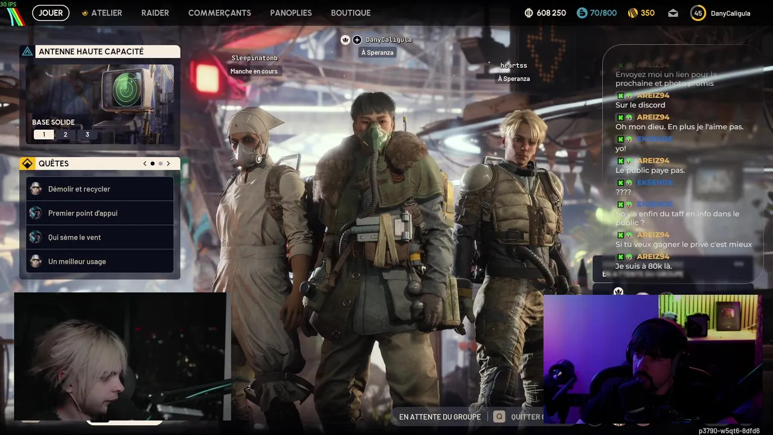The image size is (773, 435).
Task: Open quest Qui sème le vent
Action: tap(100, 237)
